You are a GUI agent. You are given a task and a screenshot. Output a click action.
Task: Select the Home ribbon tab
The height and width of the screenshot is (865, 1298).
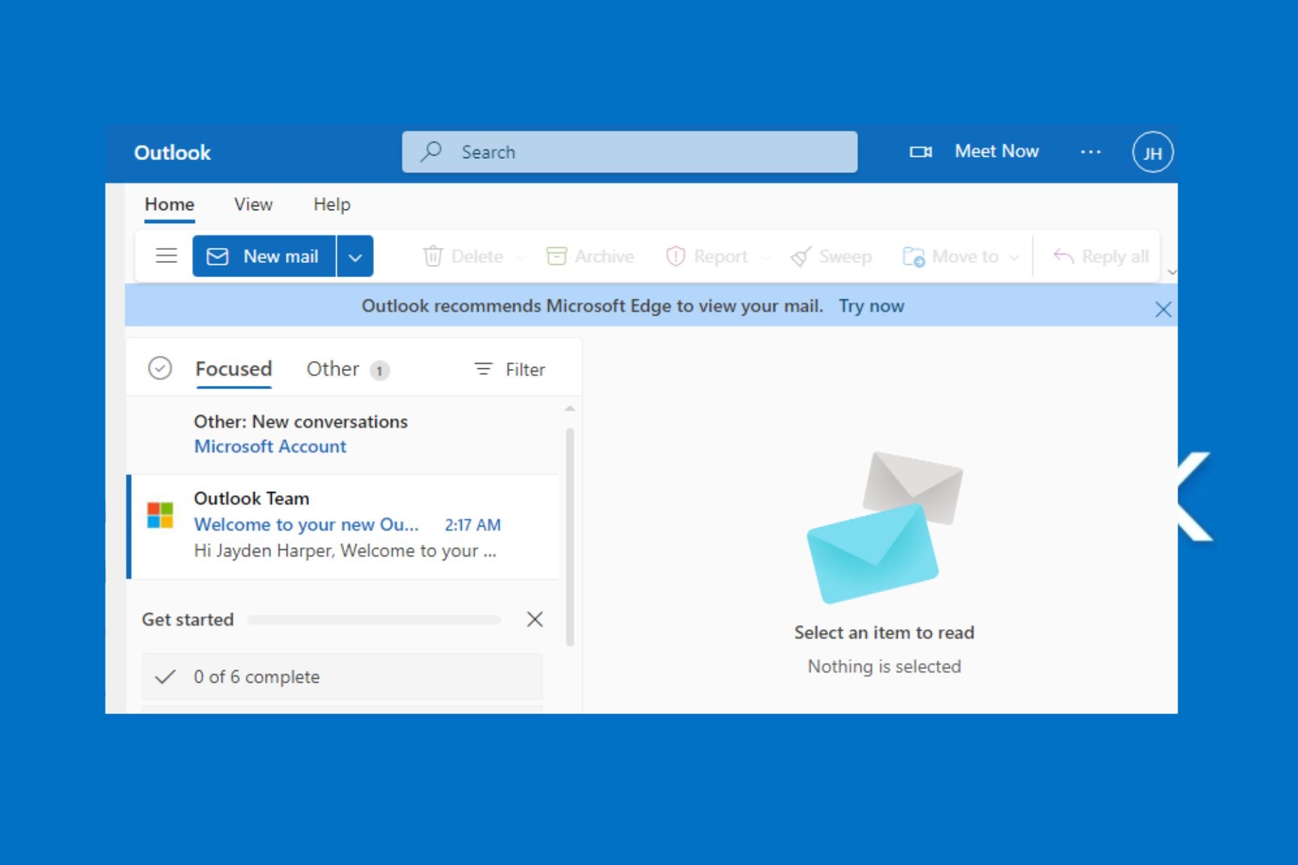[x=169, y=203]
